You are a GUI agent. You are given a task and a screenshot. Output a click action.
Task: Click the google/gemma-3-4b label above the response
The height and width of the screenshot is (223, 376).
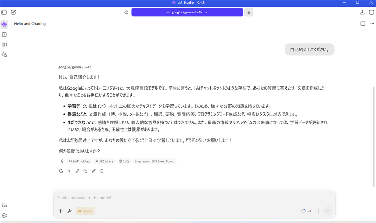point(75,67)
